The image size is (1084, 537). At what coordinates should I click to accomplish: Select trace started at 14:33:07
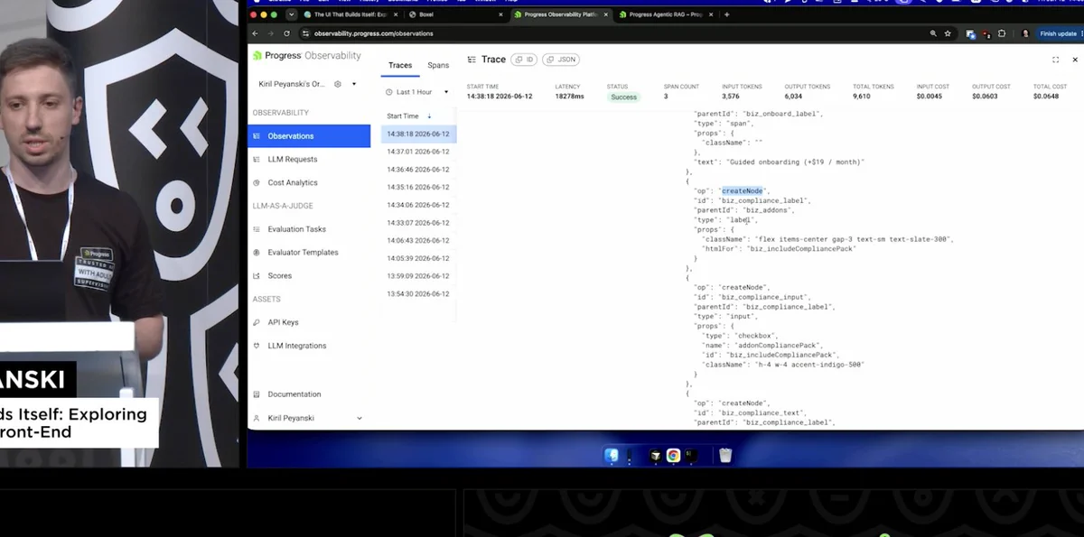pyautogui.click(x=418, y=223)
